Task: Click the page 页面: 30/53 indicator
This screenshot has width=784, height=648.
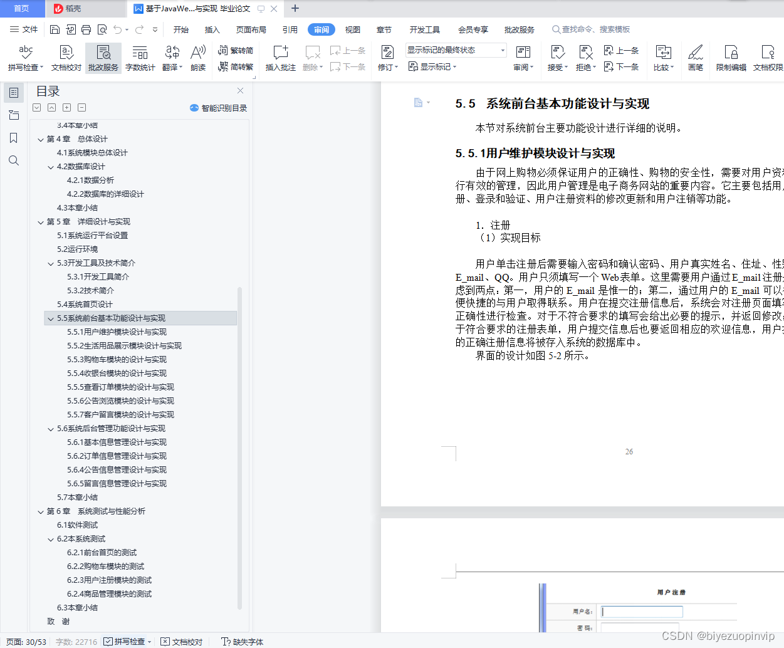Action: (x=26, y=642)
